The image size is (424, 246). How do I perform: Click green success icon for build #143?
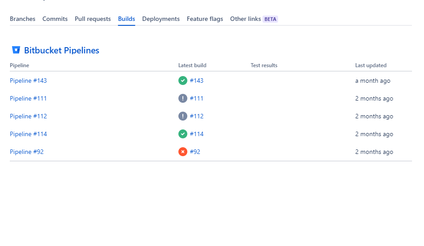[x=183, y=81]
